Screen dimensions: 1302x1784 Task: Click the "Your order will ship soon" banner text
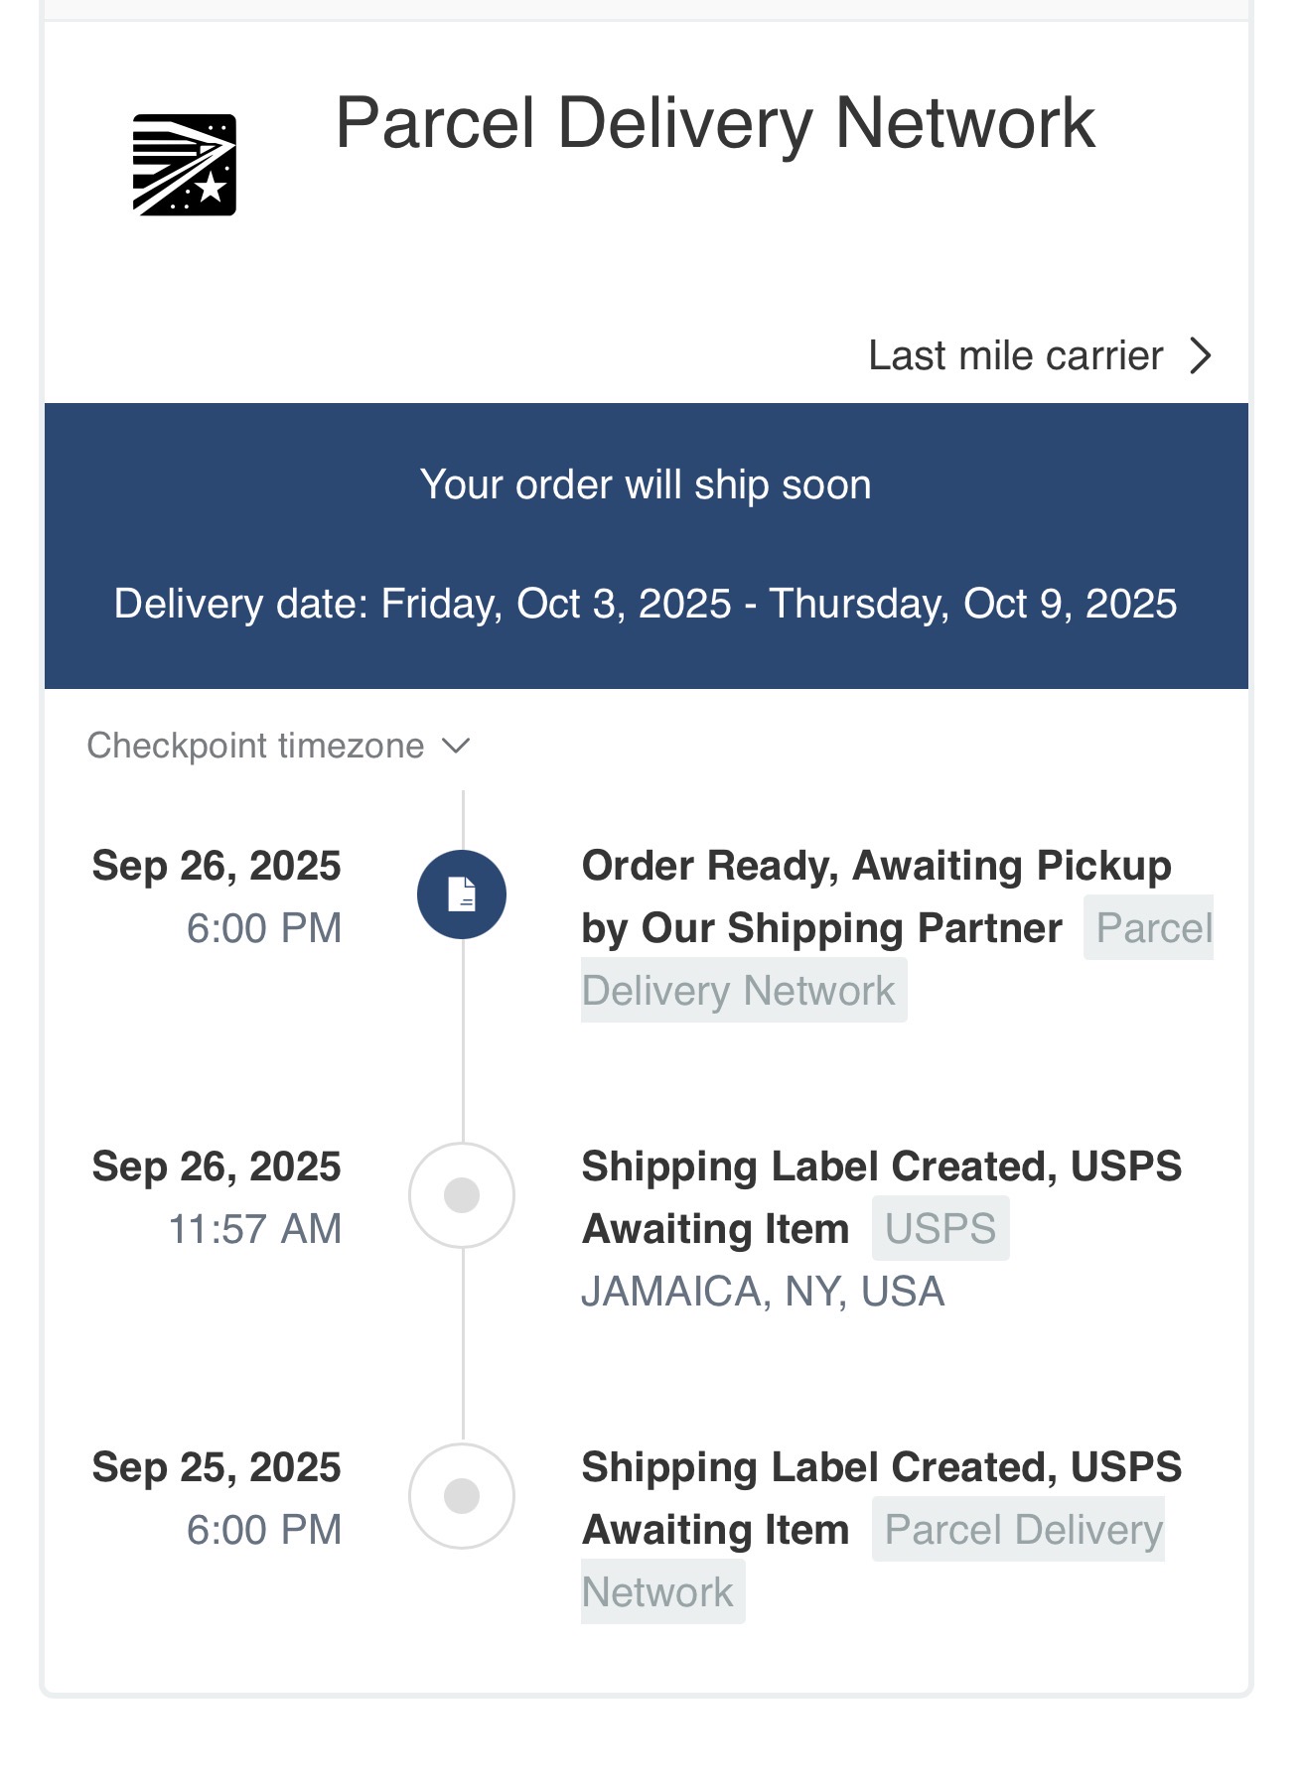646,484
